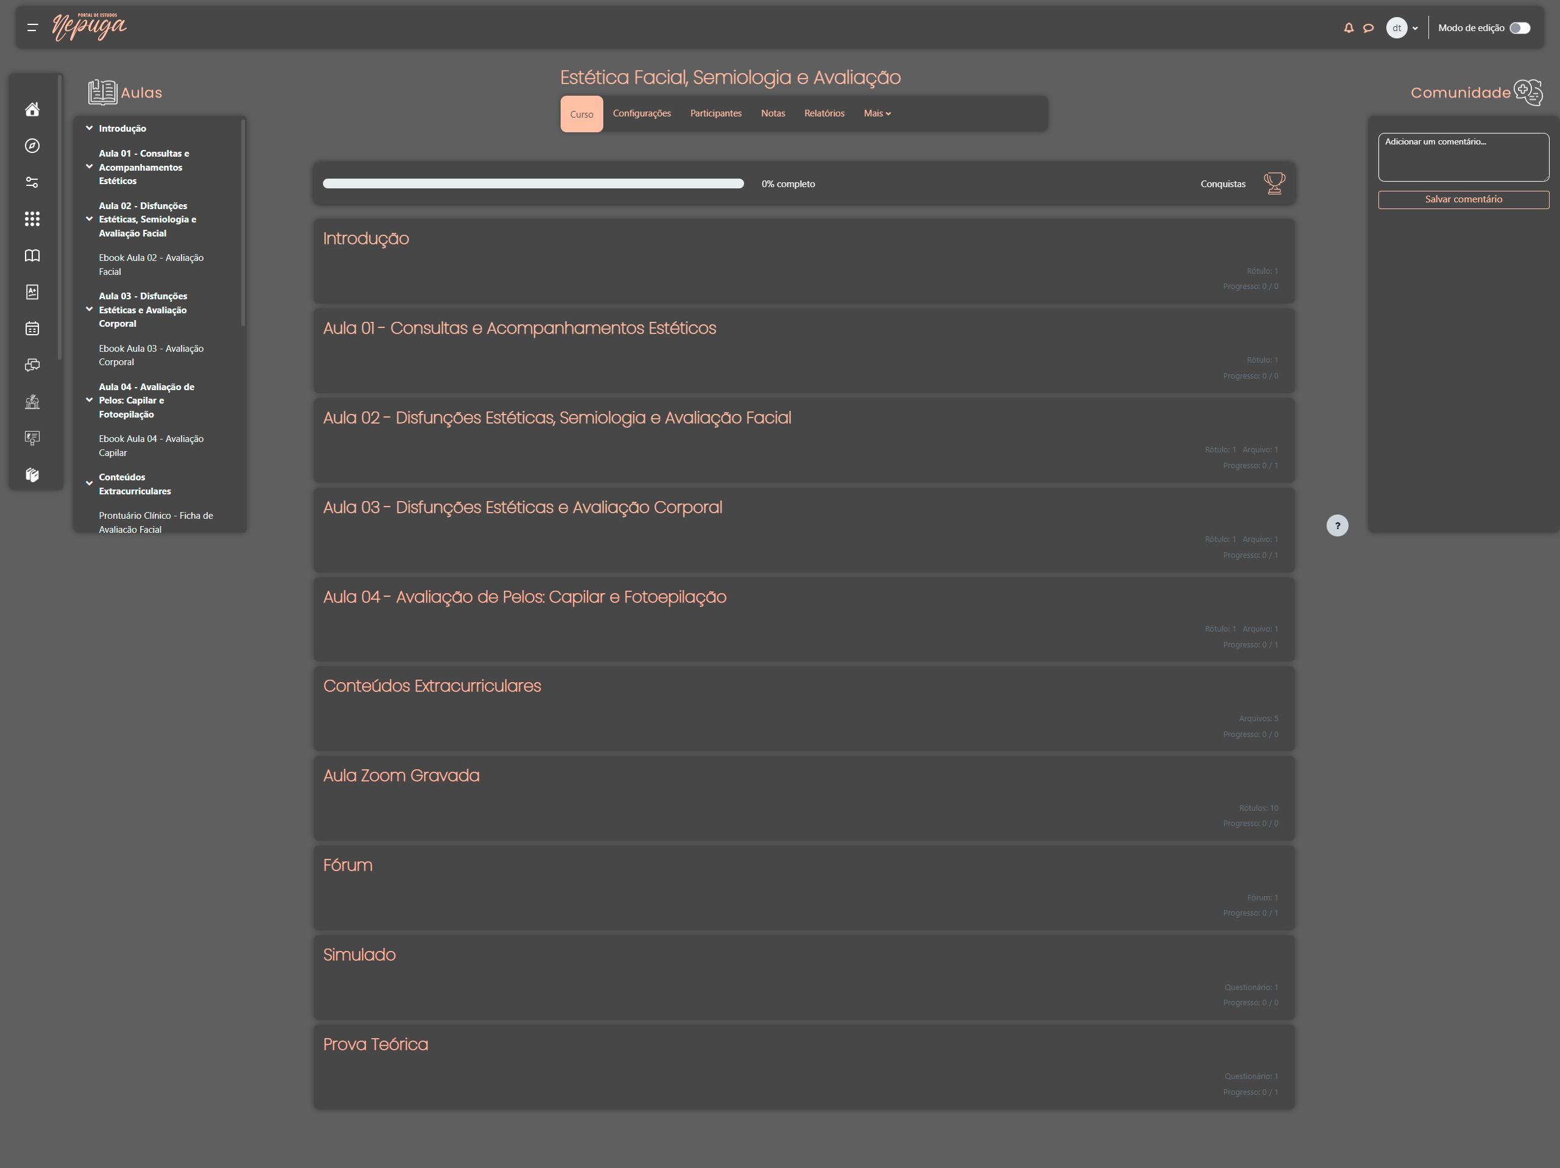The height and width of the screenshot is (1168, 1560).
Task: Open the grid apps icon in the sidebar
Action: [32, 219]
